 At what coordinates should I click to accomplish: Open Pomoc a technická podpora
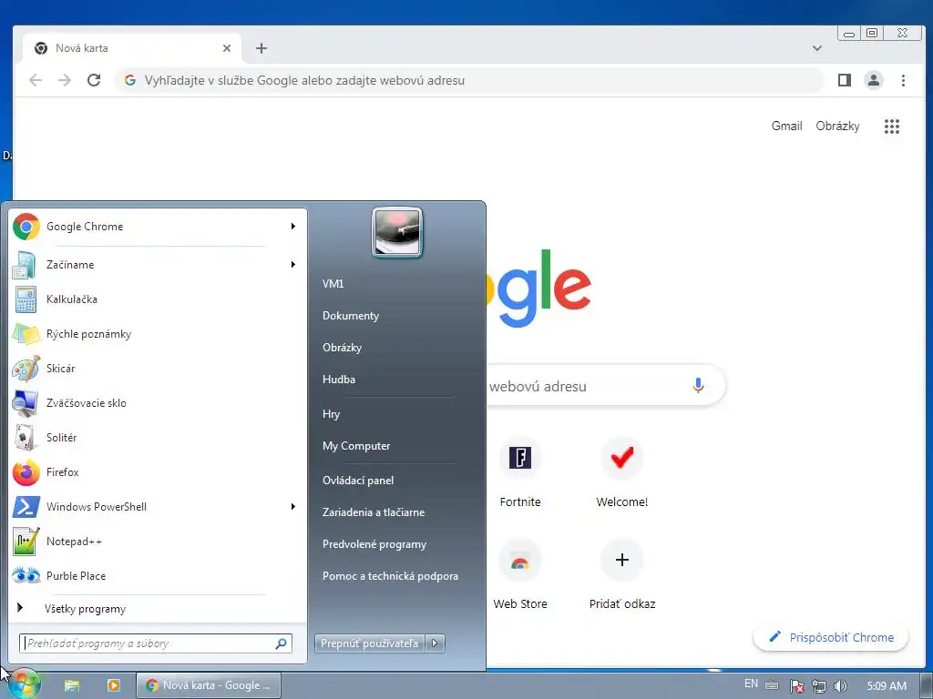tap(390, 576)
